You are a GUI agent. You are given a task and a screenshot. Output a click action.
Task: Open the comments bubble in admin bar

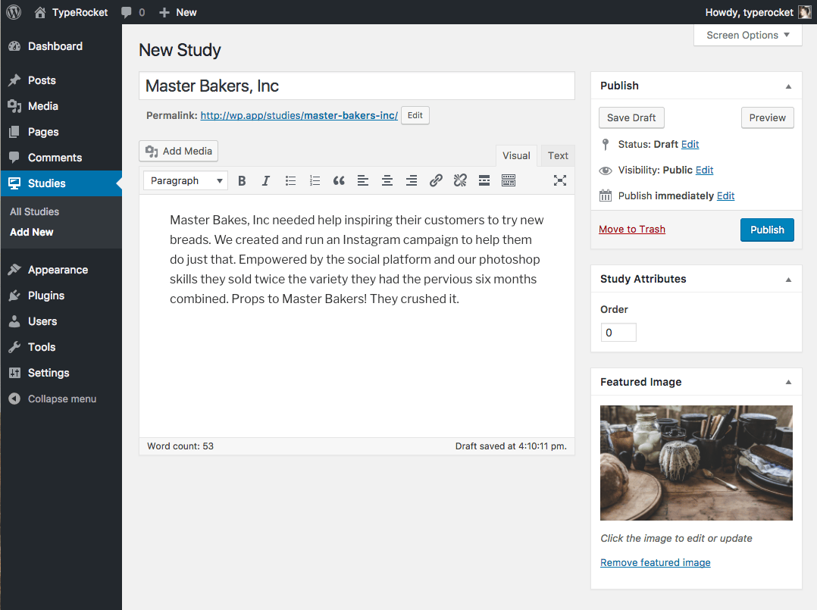(133, 12)
